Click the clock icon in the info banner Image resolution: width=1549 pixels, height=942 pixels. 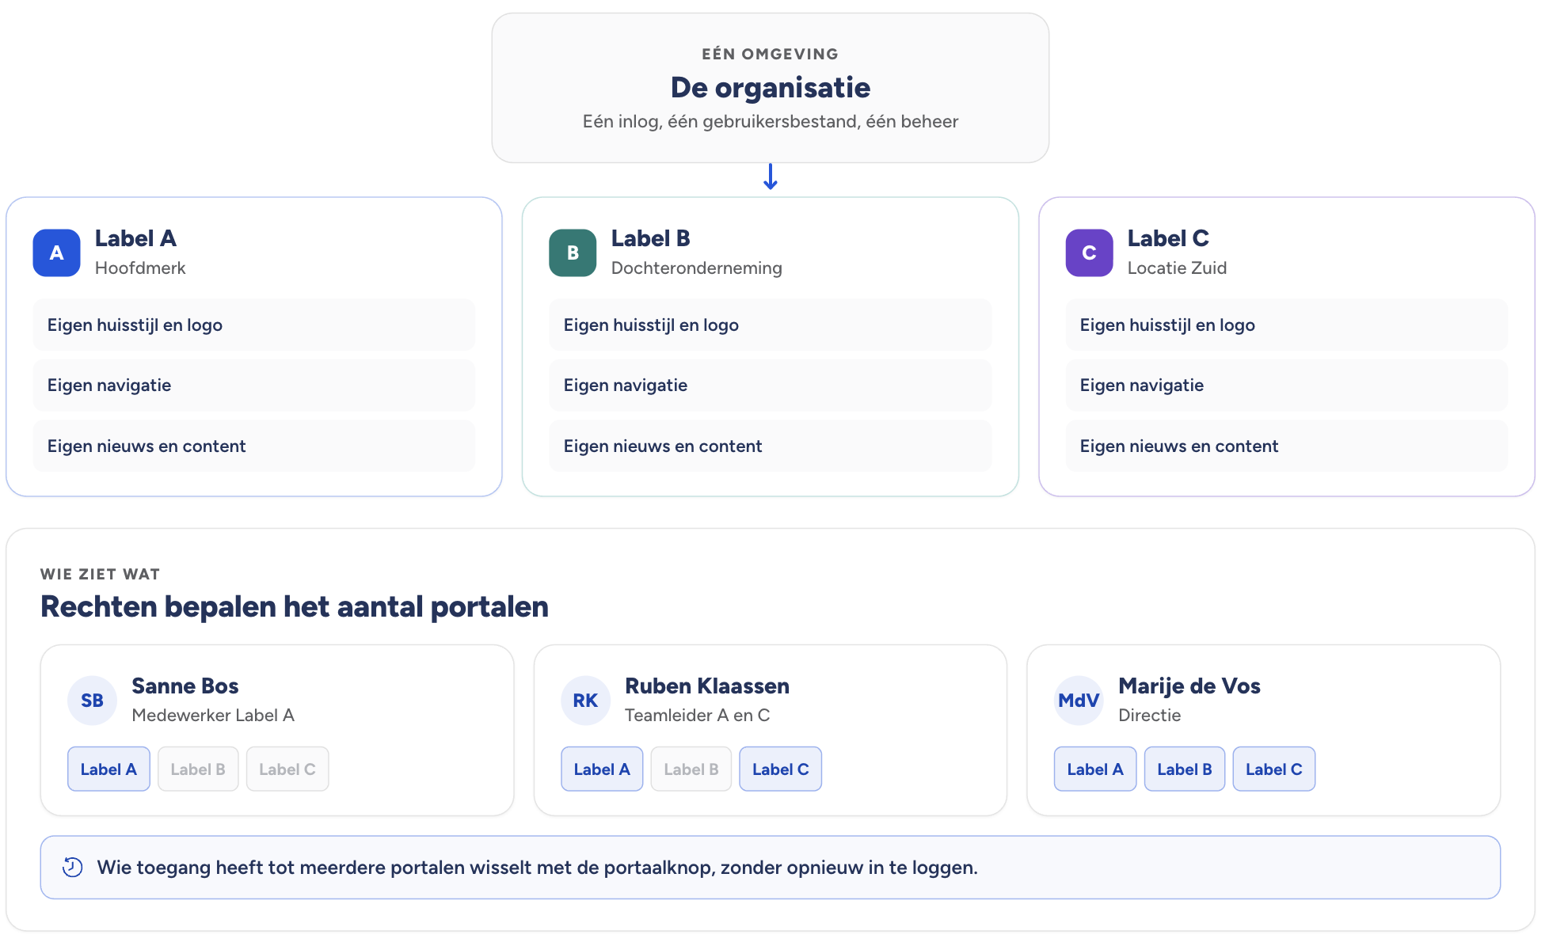coord(73,868)
